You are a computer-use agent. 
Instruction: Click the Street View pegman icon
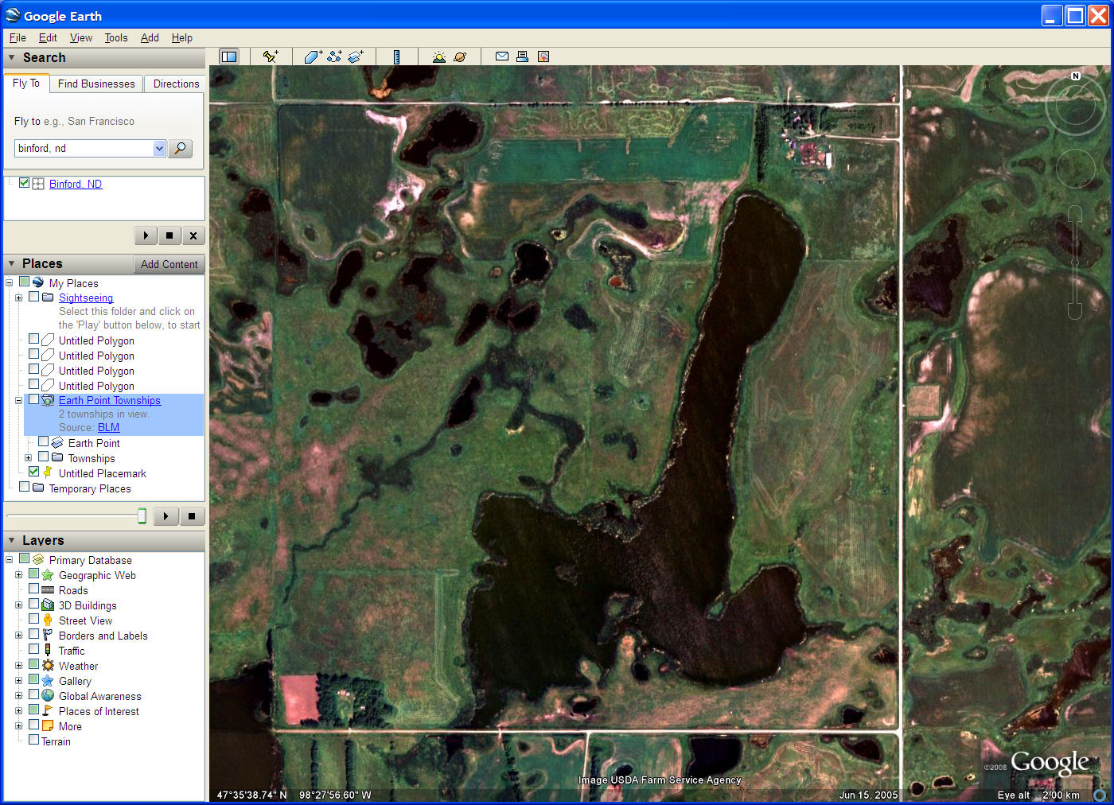[x=48, y=620]
